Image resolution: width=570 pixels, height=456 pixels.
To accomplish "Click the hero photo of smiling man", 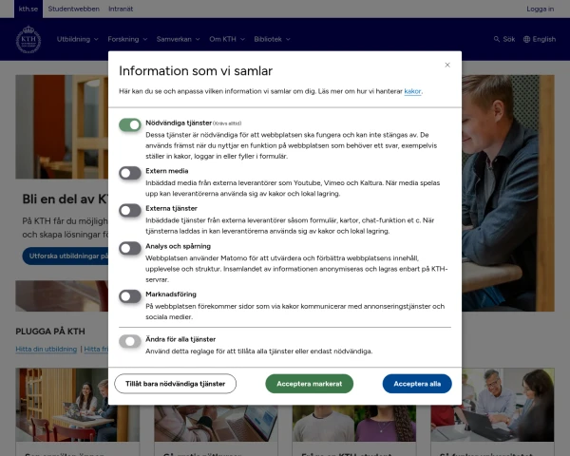I will (508, 193).
